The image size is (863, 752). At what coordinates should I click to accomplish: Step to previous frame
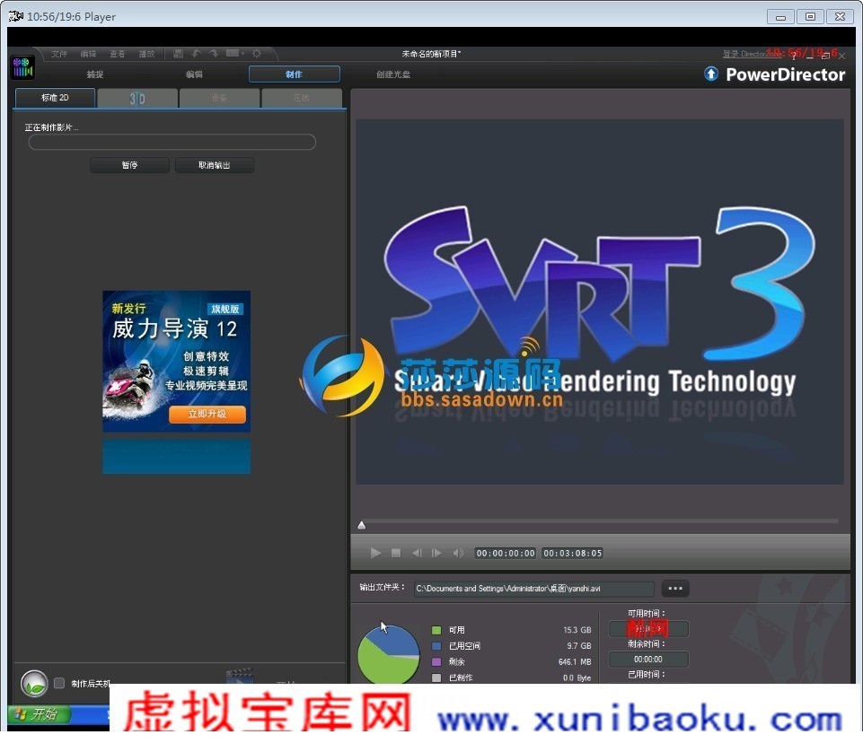pos(417,553)
